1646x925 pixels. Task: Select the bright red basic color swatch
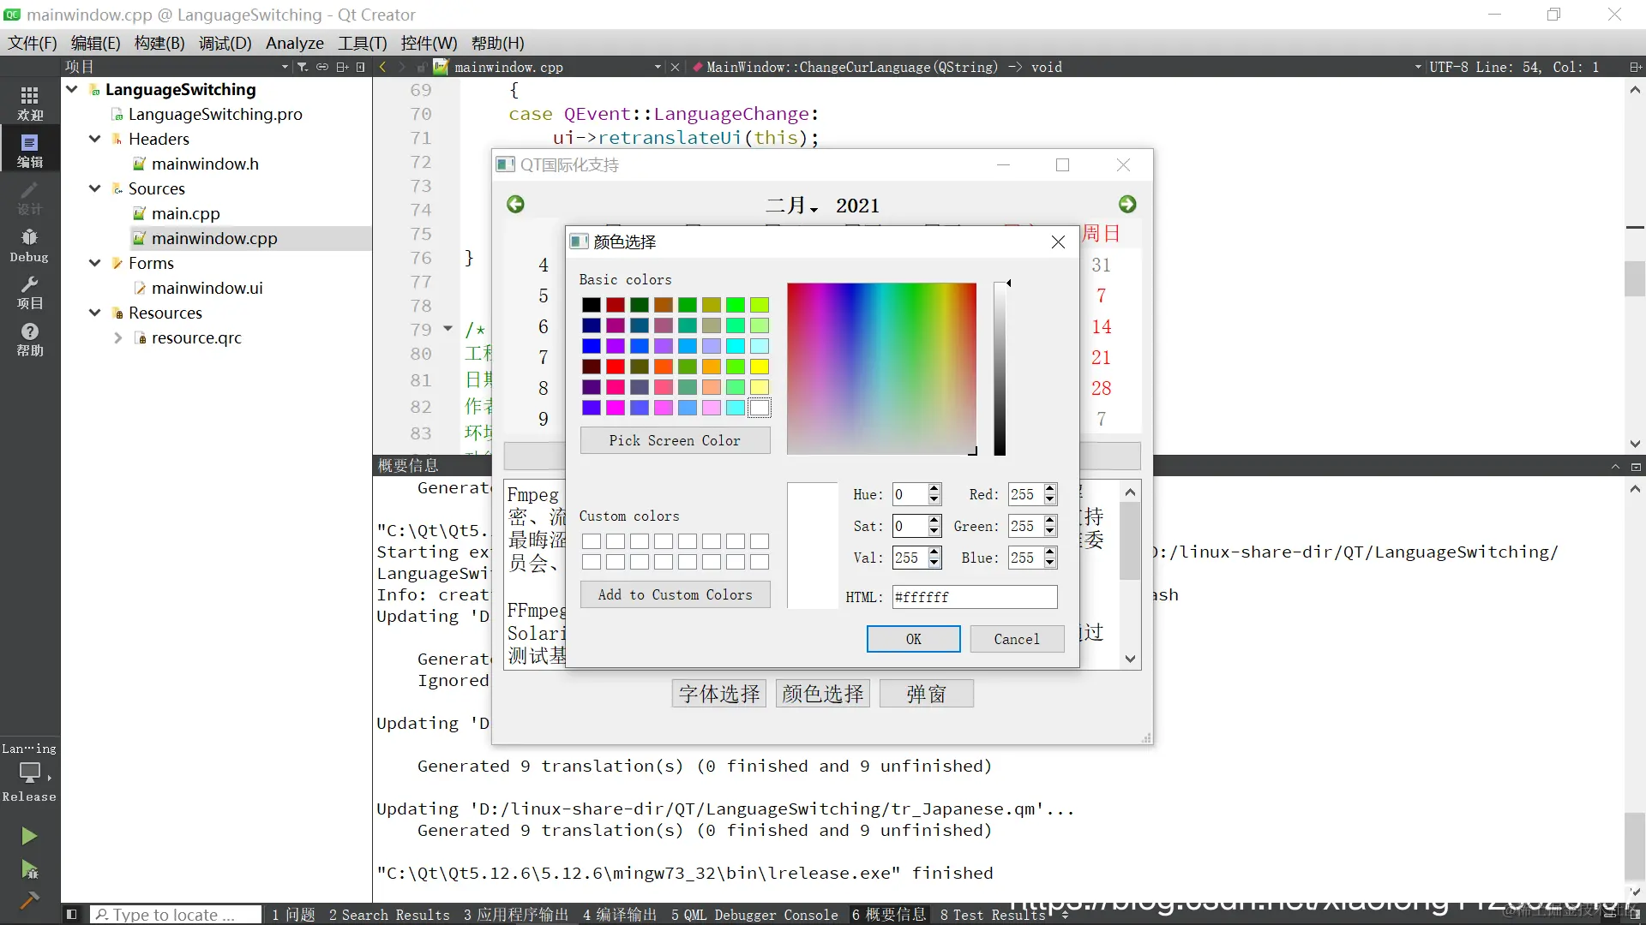click(x=616, y=367)
